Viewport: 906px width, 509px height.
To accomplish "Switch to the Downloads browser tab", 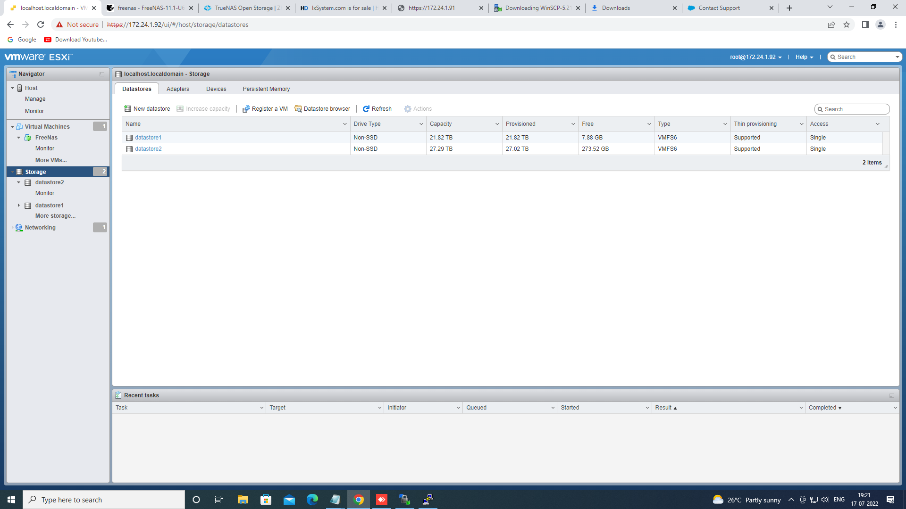I will pyautogui.click(x=633, y=8).
